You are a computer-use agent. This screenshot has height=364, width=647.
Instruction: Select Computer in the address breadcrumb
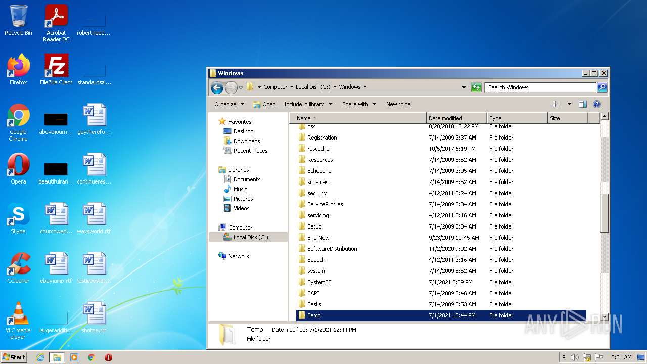275,87
